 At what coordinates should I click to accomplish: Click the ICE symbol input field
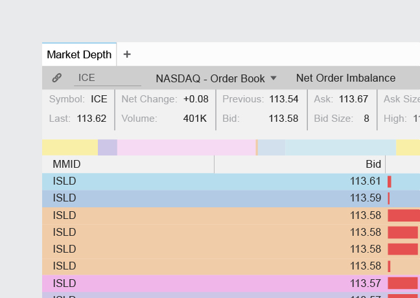click(x=108, y=78)
